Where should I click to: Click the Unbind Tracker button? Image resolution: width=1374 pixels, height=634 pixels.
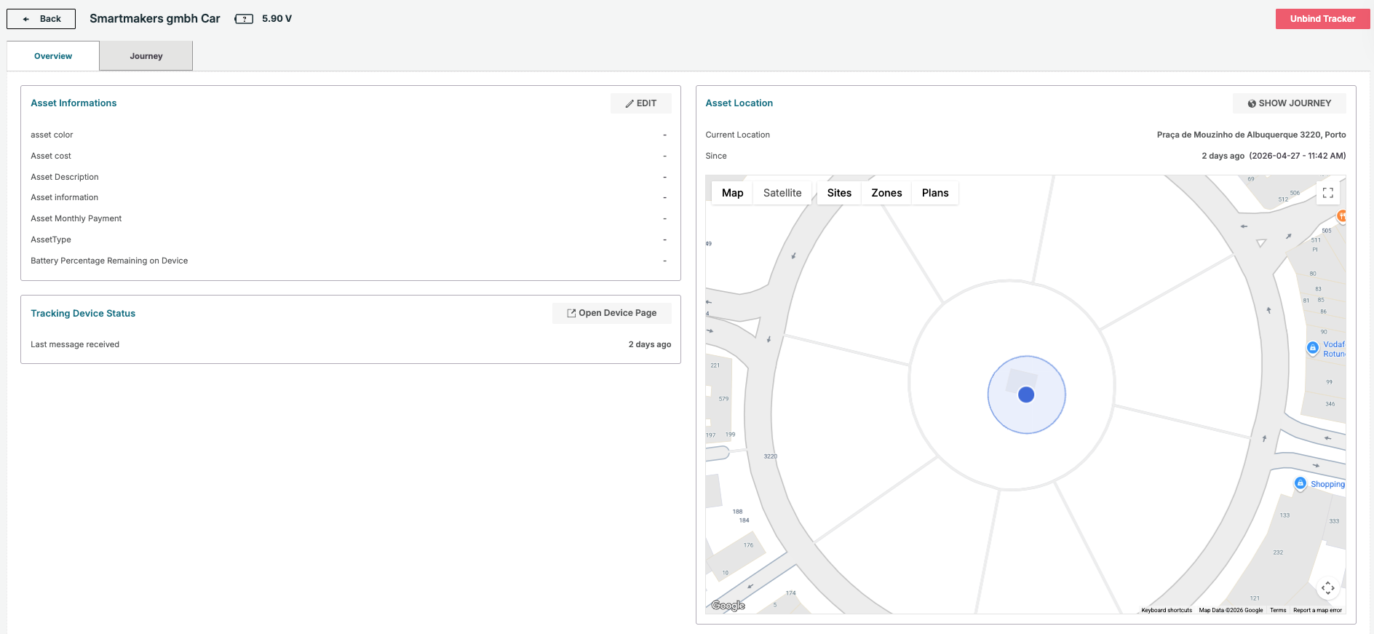(x=1322, y=19)
